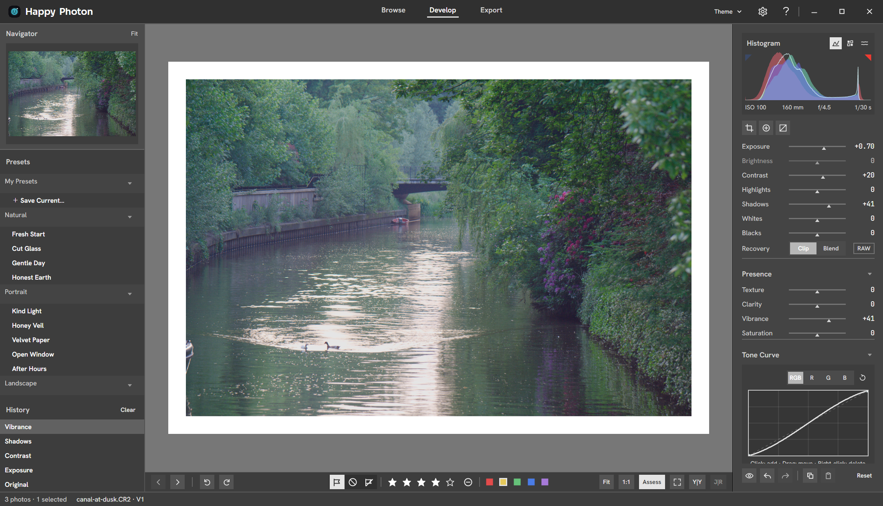Image resolution: width=883 pixels, height=506 pixels.
Task: Reset the tone curve
Action: tap(863, 378)
